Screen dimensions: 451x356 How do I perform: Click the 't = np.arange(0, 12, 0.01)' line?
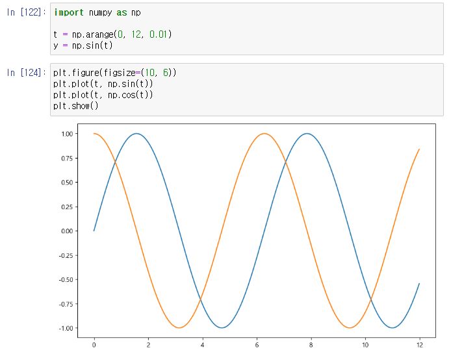click(x=112, y=34)
